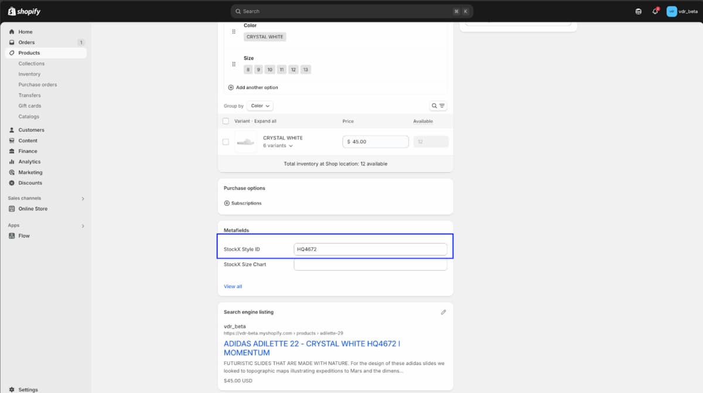Open Purchase orders in the sidebar

[37, 85]
